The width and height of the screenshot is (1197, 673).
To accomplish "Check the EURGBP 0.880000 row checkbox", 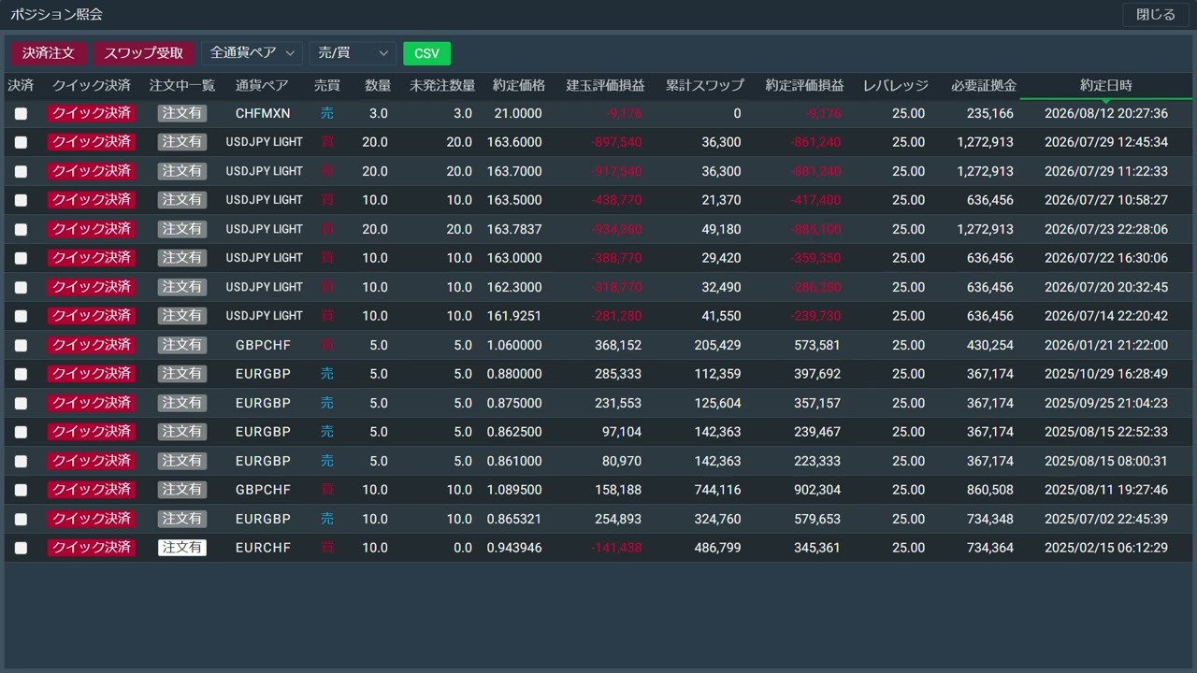I will (21, 375).
